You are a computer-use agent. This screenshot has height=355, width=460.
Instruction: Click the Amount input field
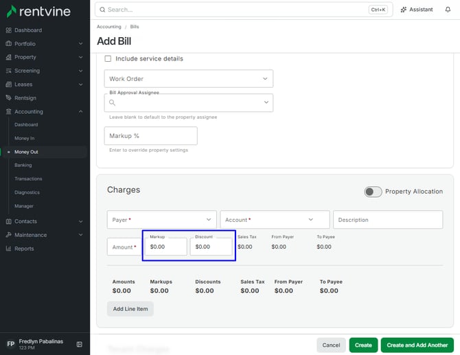click(x=124, y=247)
